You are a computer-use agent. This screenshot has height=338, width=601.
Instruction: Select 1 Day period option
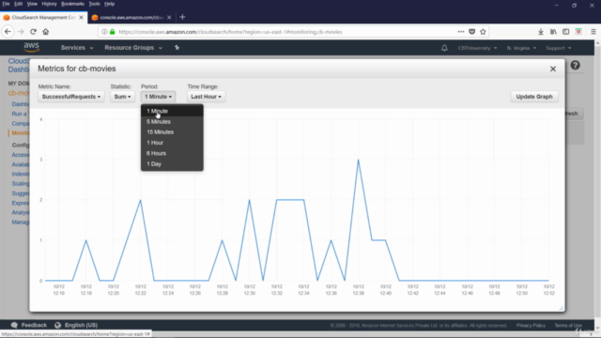pyautogui.click(x=172, y=164)
